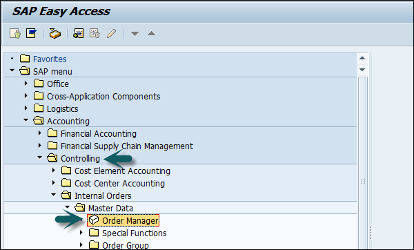Click the Order Group folder icon

click(94, 244)
